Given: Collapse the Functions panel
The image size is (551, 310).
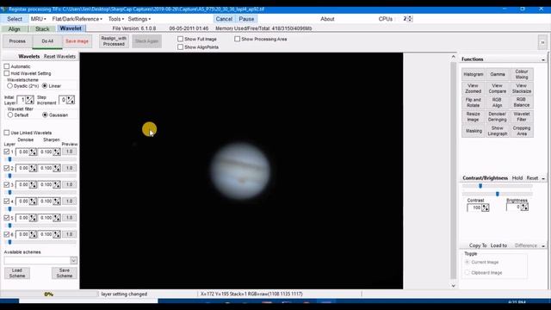Looking at the screenshot, I should [x=543, y=59].
